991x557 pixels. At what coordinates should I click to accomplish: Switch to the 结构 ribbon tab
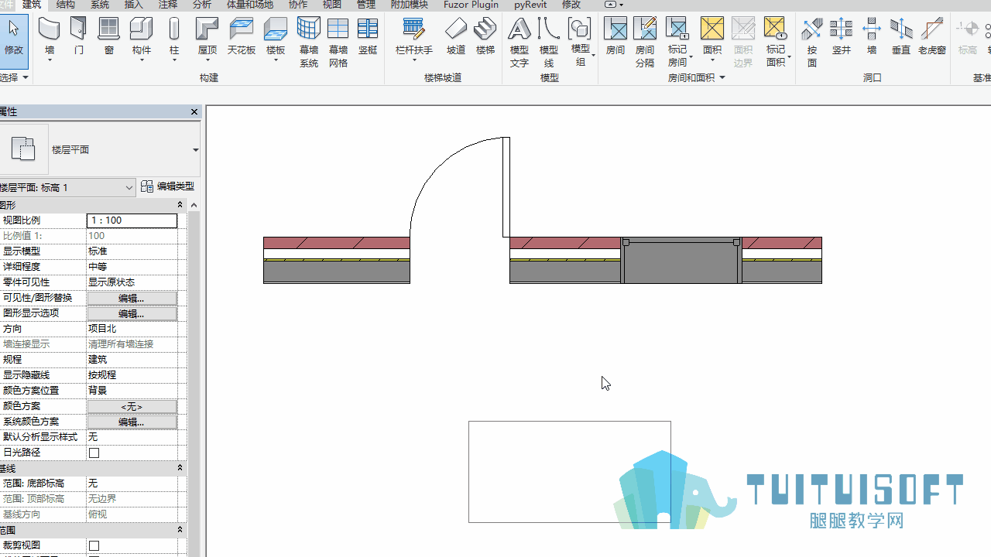click(66, 5)
